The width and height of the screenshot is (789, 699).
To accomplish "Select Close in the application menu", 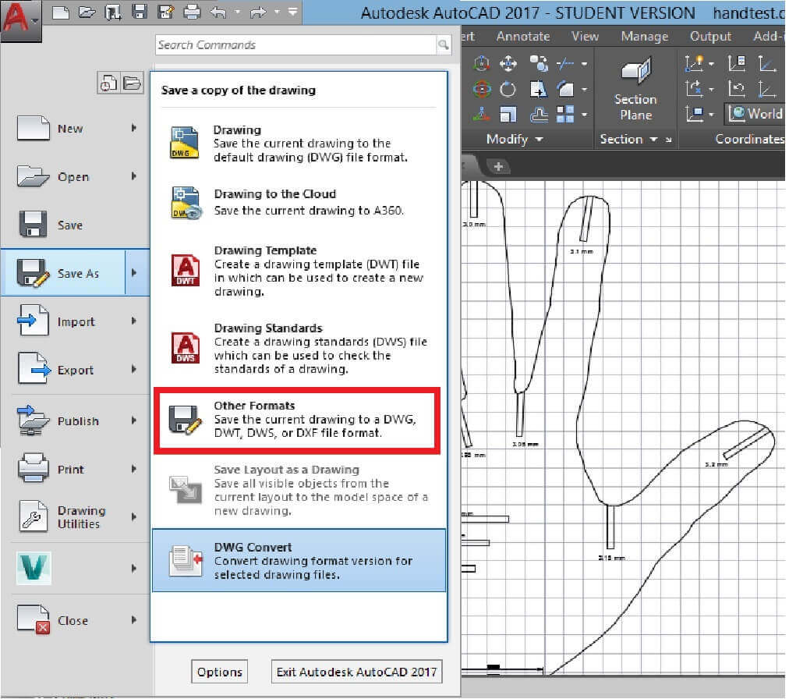I will (76, 620).
